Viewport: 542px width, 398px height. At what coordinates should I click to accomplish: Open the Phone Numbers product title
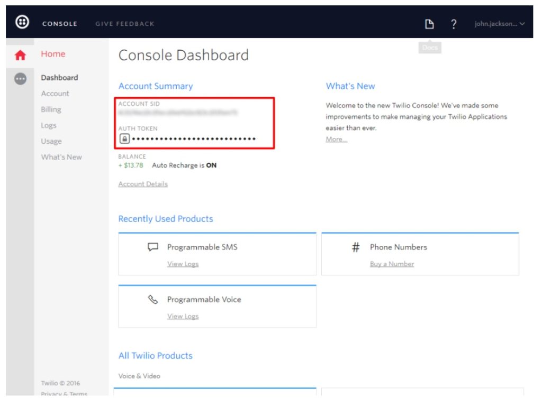[399, 247]
